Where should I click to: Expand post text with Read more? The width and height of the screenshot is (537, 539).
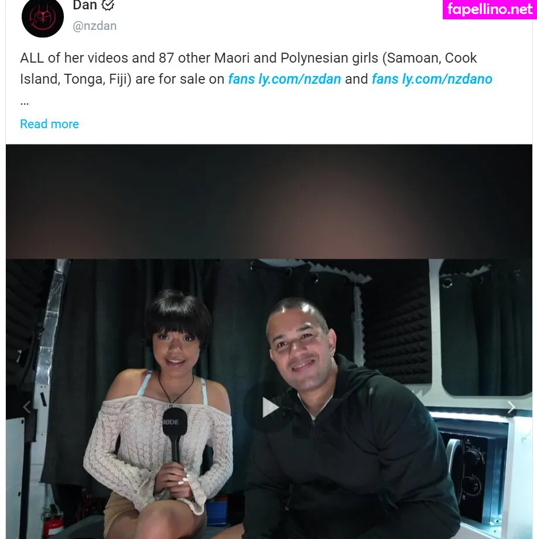pyautogui.click(x=50, y=124)
